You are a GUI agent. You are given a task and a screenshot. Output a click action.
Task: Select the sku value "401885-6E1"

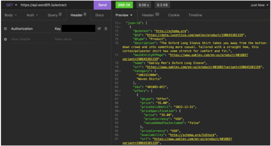point(156,87)
